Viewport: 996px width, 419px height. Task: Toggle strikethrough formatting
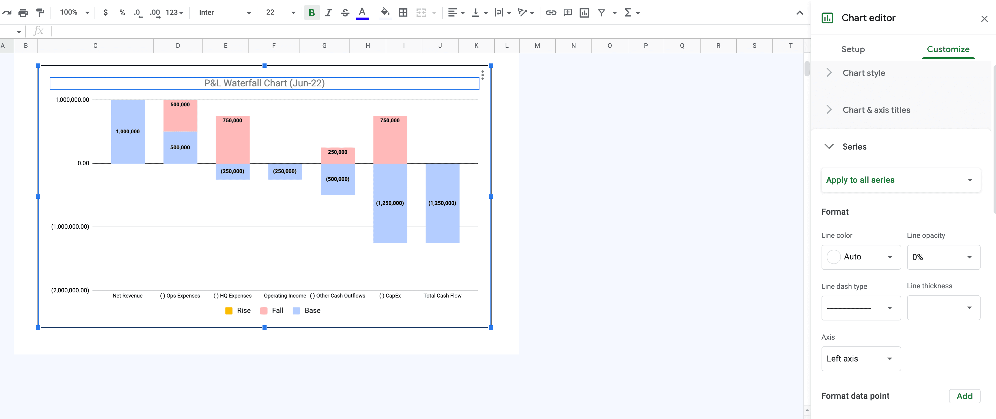click(x=345, y=13)
